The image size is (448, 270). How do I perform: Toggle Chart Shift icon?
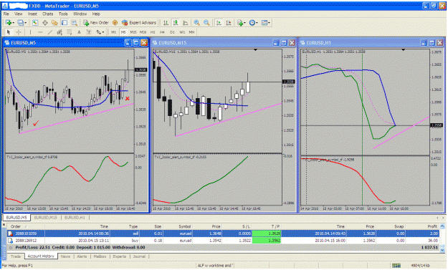click(x=229, y=22)
